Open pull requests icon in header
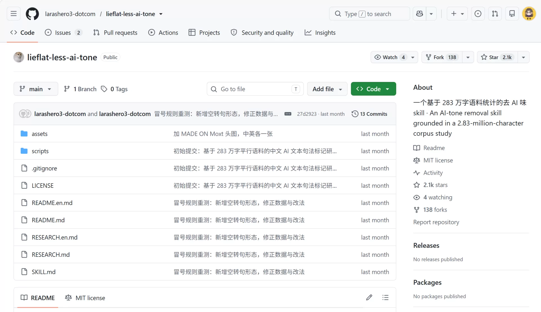The width and height of the screenshot is (541, 312). (x=495, y=14)
